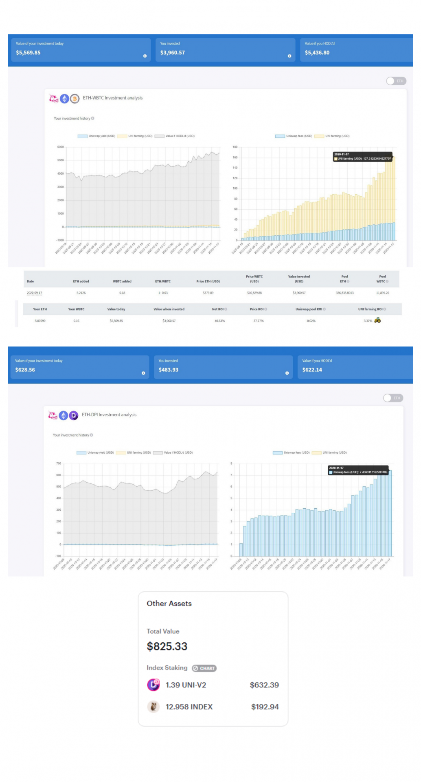Click info icon beside Net ROI header
Viewport: 421px width, 782px height.
coord(226,309)
